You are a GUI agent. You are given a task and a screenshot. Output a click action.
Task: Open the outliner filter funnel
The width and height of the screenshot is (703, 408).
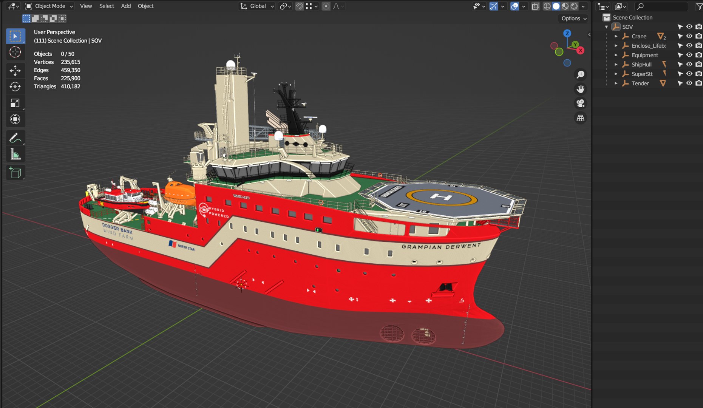[699, 6]
